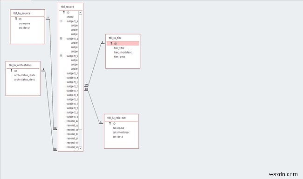Screen dimensions: 303x179
Task: Select the cat-shortdesc field
Action: tap(121, 133)
